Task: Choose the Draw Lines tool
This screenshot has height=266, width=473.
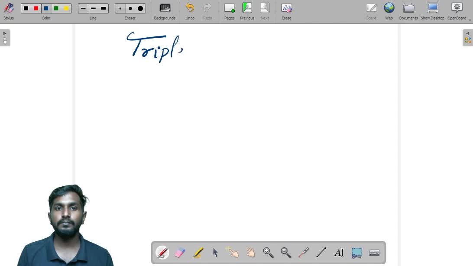Action: pos(321,253)
